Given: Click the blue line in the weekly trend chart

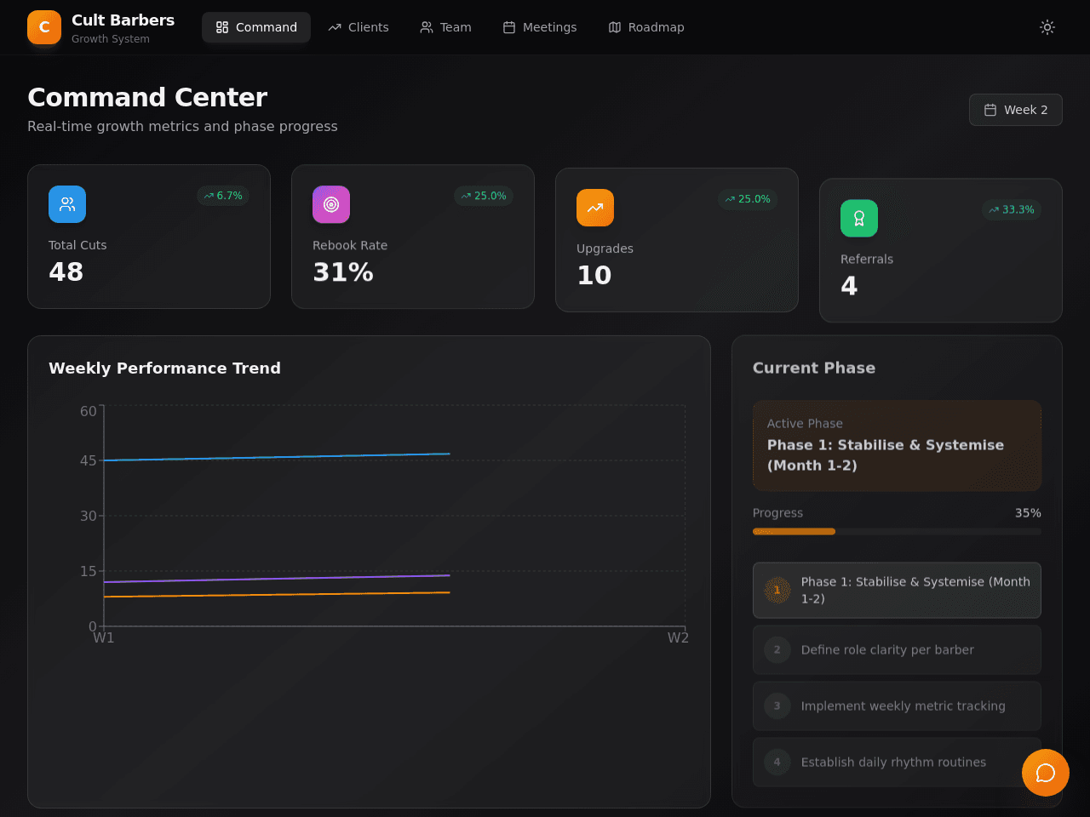Looking at the screenshot, I should 277,457.
